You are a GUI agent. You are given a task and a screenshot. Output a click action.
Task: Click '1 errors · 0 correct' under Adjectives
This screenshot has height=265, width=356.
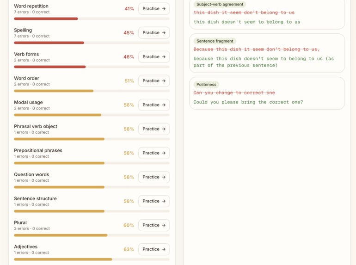pyautogui.click(x=31, y=253)
